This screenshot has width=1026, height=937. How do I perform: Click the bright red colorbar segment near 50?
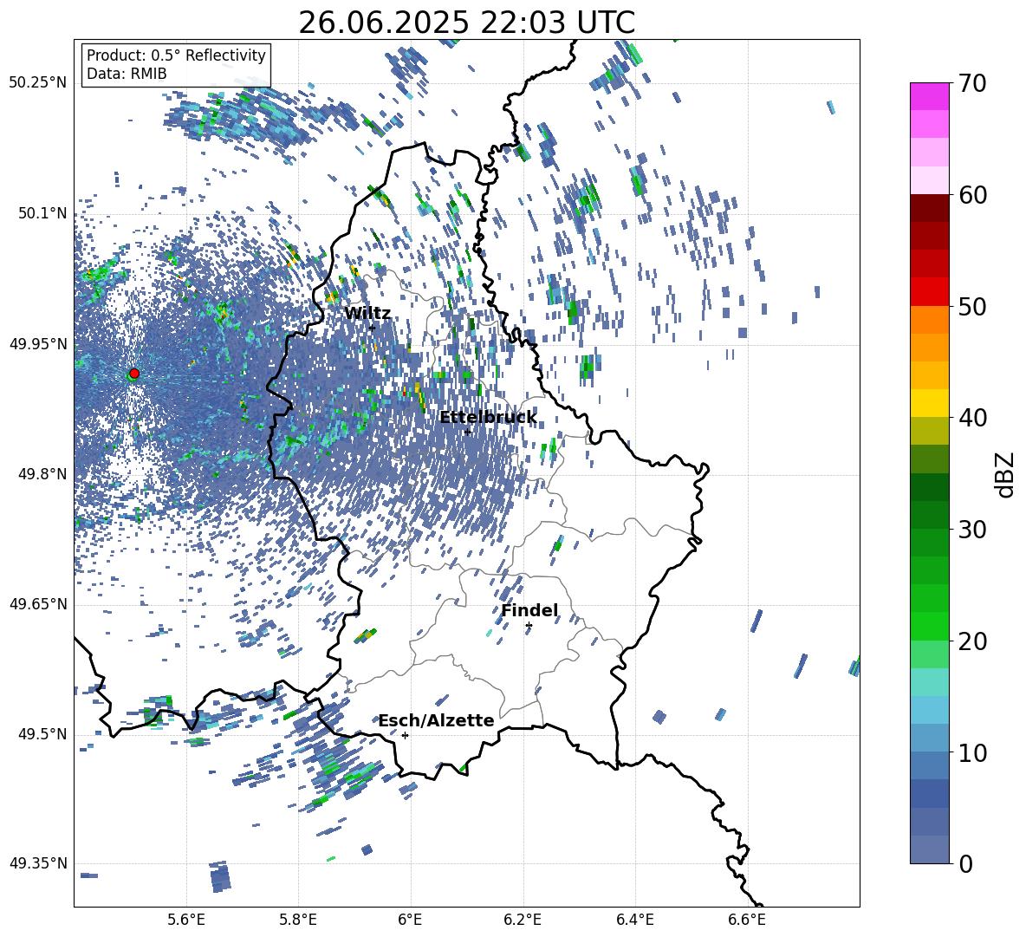(929, 292)
